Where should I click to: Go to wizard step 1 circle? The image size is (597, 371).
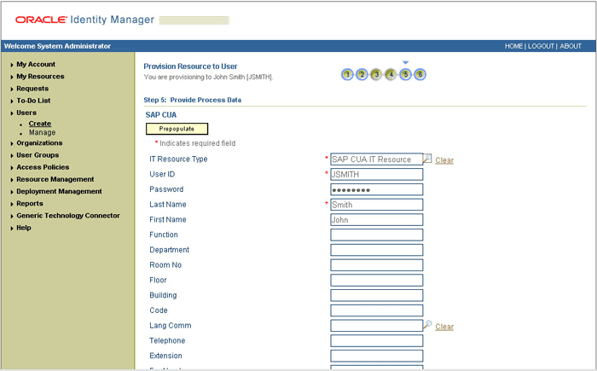[347, 74]
